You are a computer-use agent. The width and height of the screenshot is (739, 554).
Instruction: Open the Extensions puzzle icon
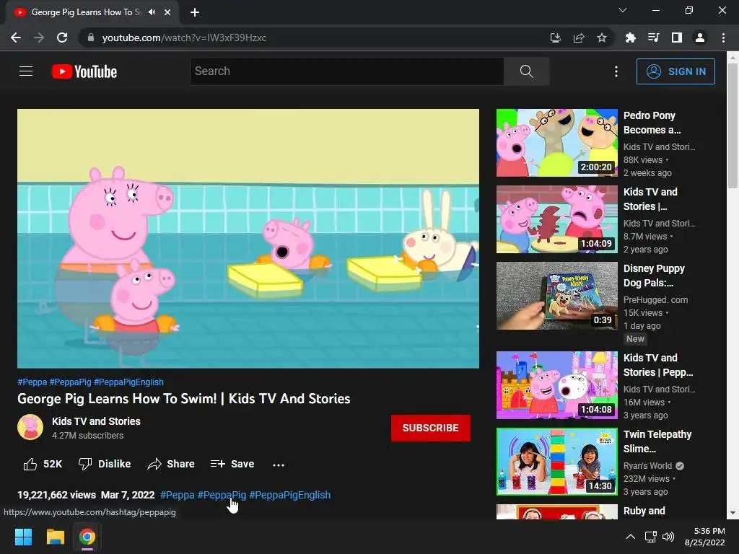coord(630,38)
